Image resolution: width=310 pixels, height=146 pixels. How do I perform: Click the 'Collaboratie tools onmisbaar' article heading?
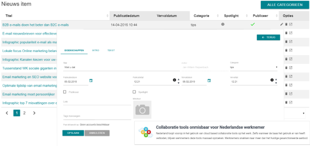click(x=210, y=127)
